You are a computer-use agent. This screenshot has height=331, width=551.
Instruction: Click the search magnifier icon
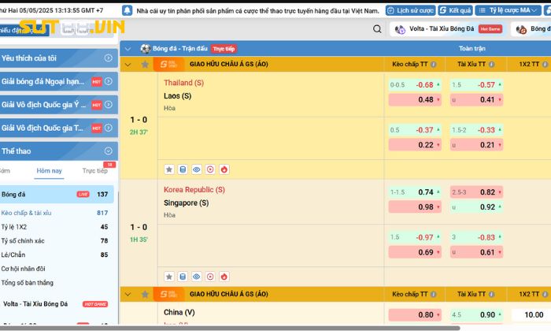[x=378, y=29]
